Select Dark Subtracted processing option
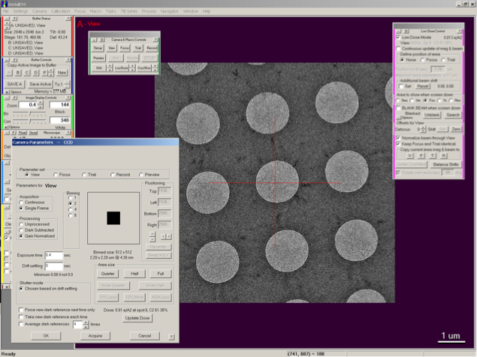Image resolution: width=477 pixels, height=357 pixels. click(x=23, y=229)
